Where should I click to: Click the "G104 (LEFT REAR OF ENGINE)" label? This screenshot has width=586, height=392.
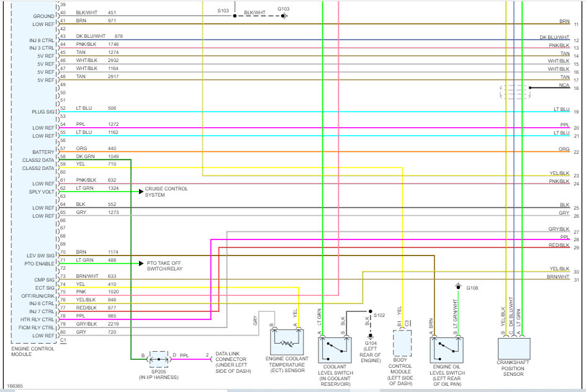[x=371, y=352]
